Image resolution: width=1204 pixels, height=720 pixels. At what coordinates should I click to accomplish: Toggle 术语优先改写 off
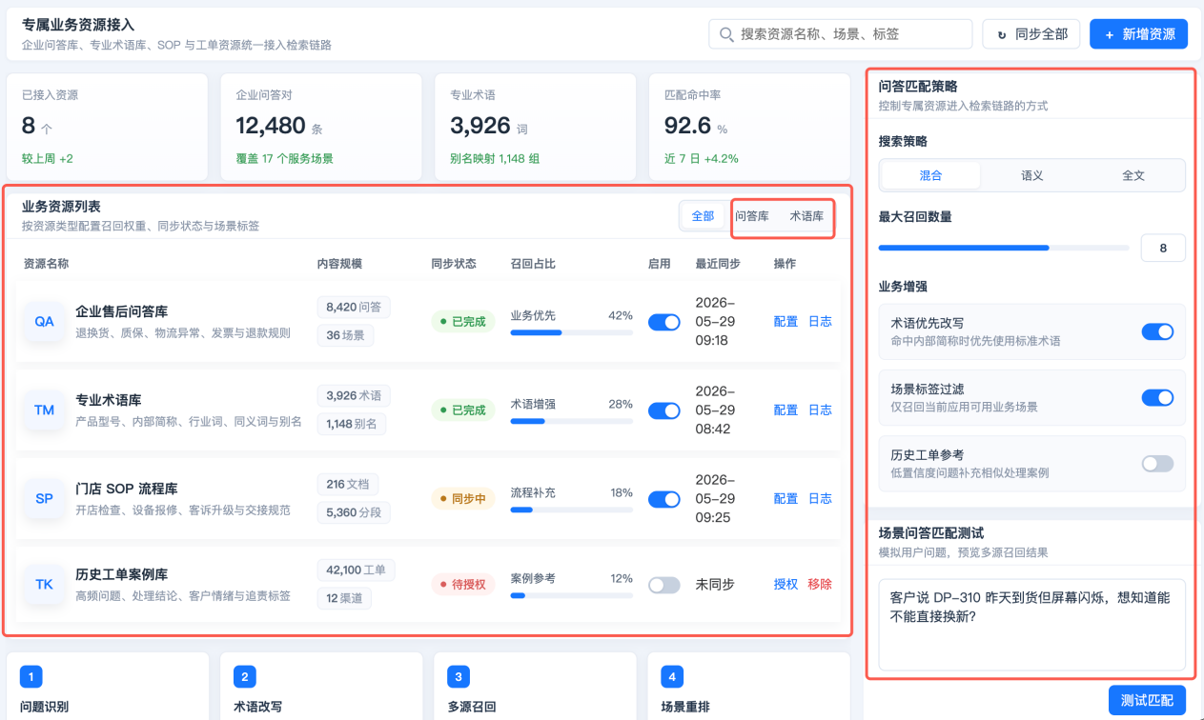1157,331
